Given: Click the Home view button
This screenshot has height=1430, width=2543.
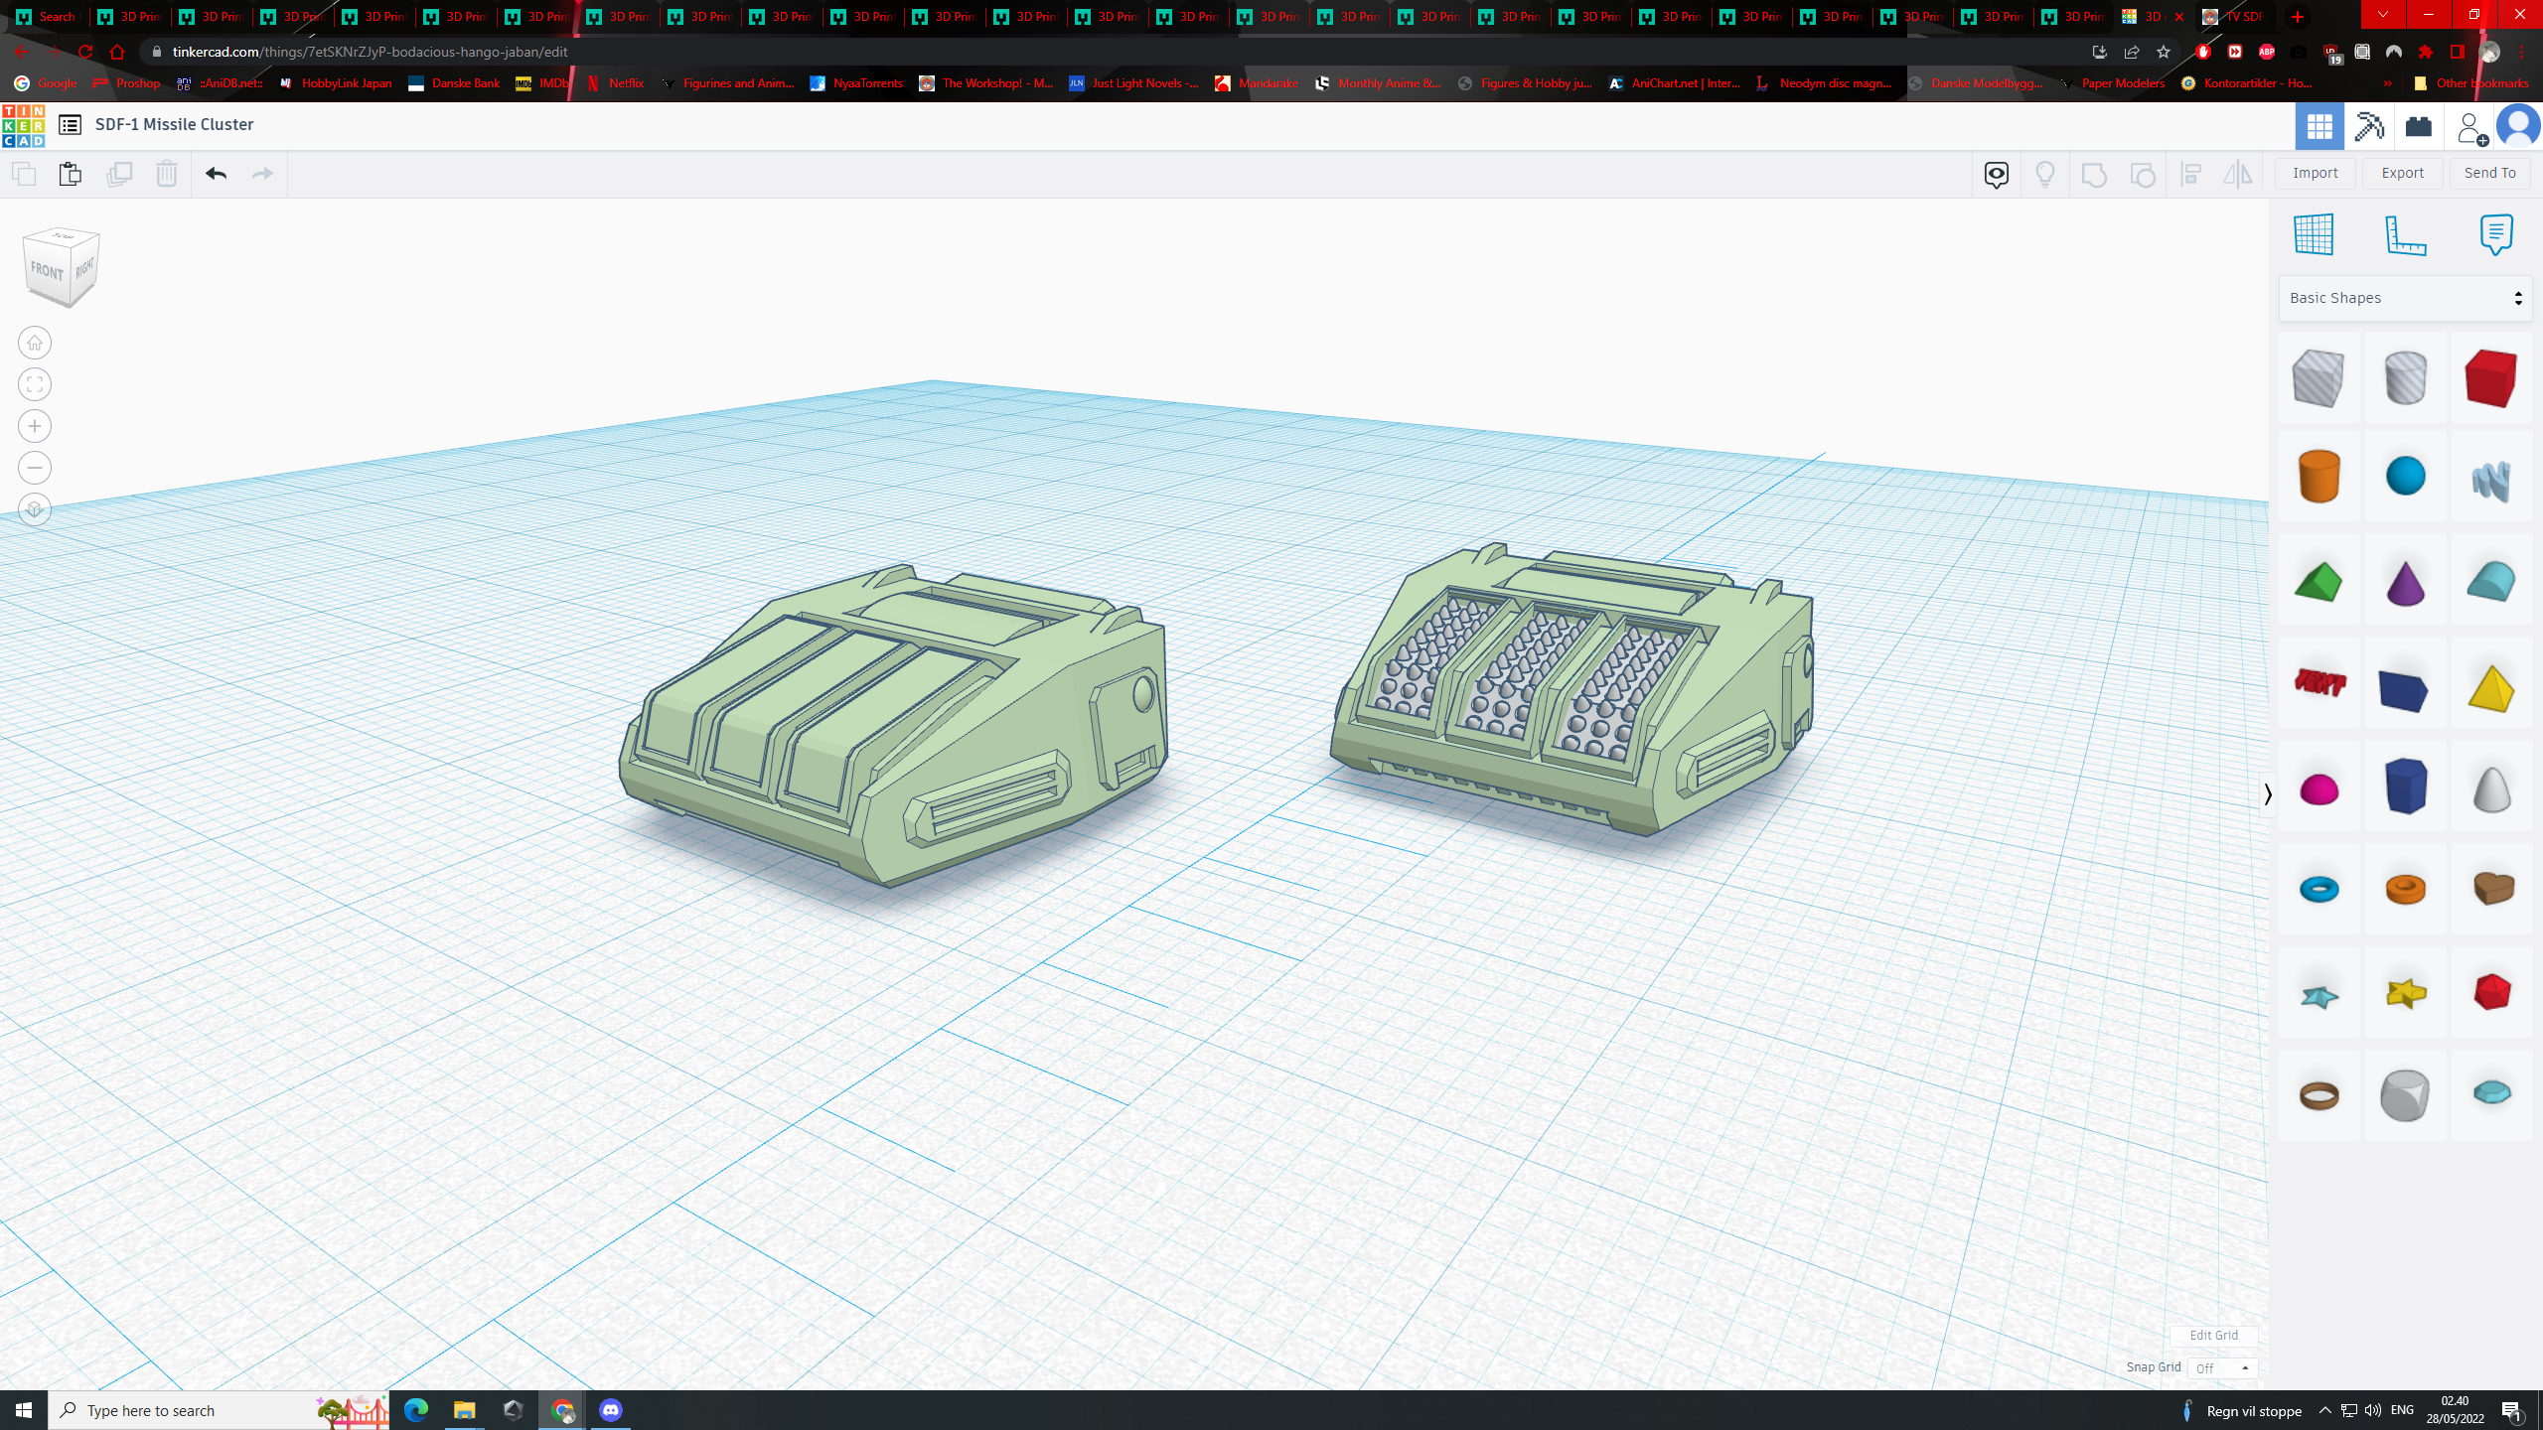Looking at the screenshot, I should pos(35,344).
